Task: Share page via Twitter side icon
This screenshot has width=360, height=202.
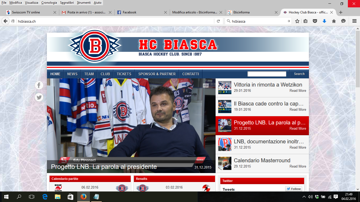Action: tap(39, 97)
